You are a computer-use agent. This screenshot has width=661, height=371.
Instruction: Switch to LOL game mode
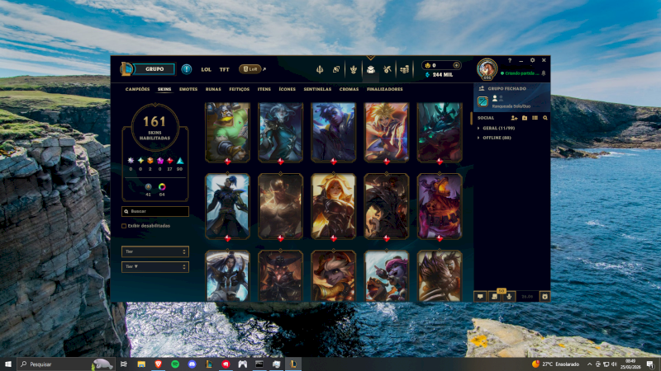[x=206, y=69]
